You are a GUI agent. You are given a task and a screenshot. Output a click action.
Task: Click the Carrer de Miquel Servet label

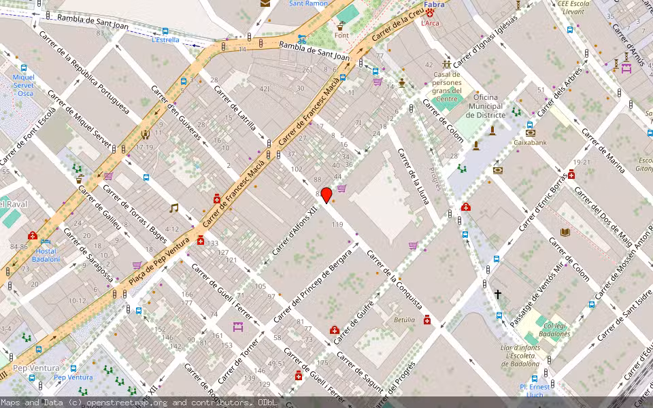pyautogui.click(x=79, y=120)
